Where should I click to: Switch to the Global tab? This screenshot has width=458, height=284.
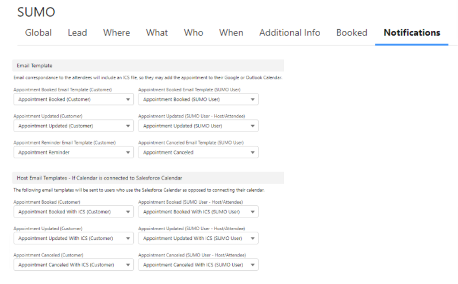pos(38,33)
